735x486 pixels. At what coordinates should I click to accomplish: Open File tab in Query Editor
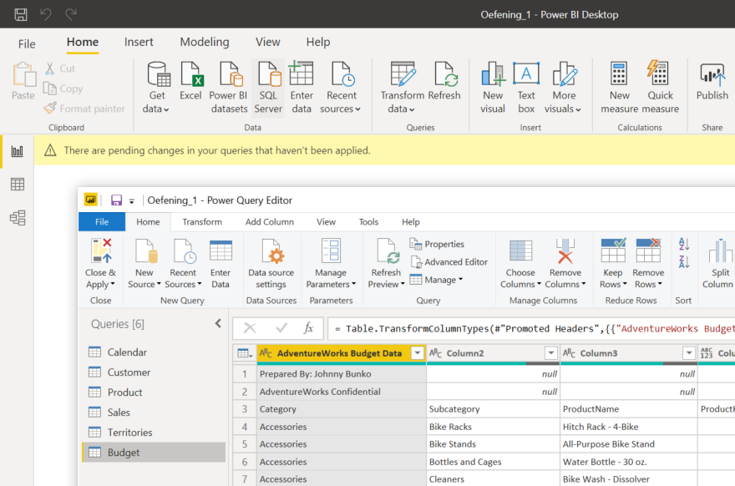point(102,222)
